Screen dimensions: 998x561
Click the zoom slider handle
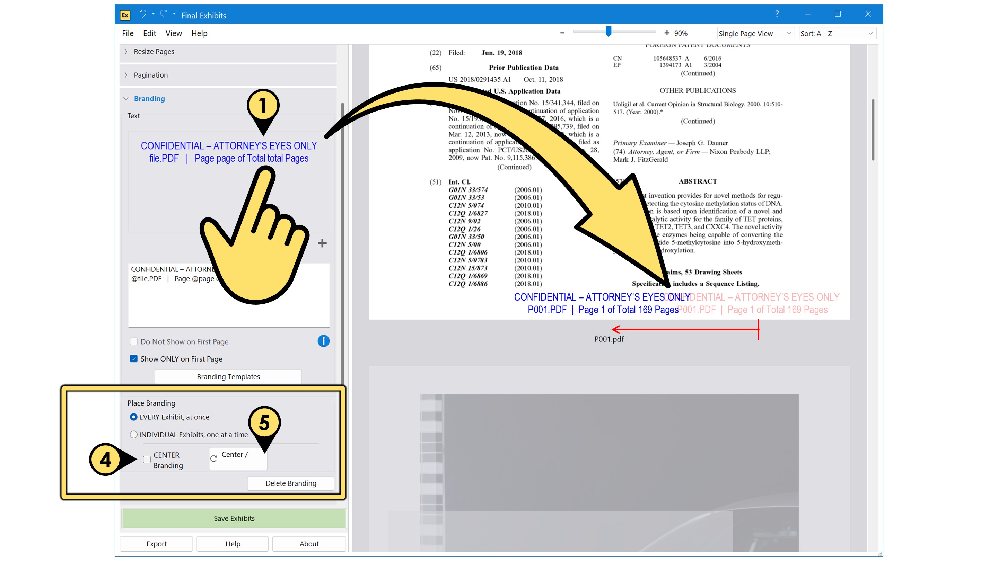(608, 32)
